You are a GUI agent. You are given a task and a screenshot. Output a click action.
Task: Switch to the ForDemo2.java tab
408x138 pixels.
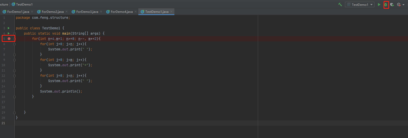53,12
